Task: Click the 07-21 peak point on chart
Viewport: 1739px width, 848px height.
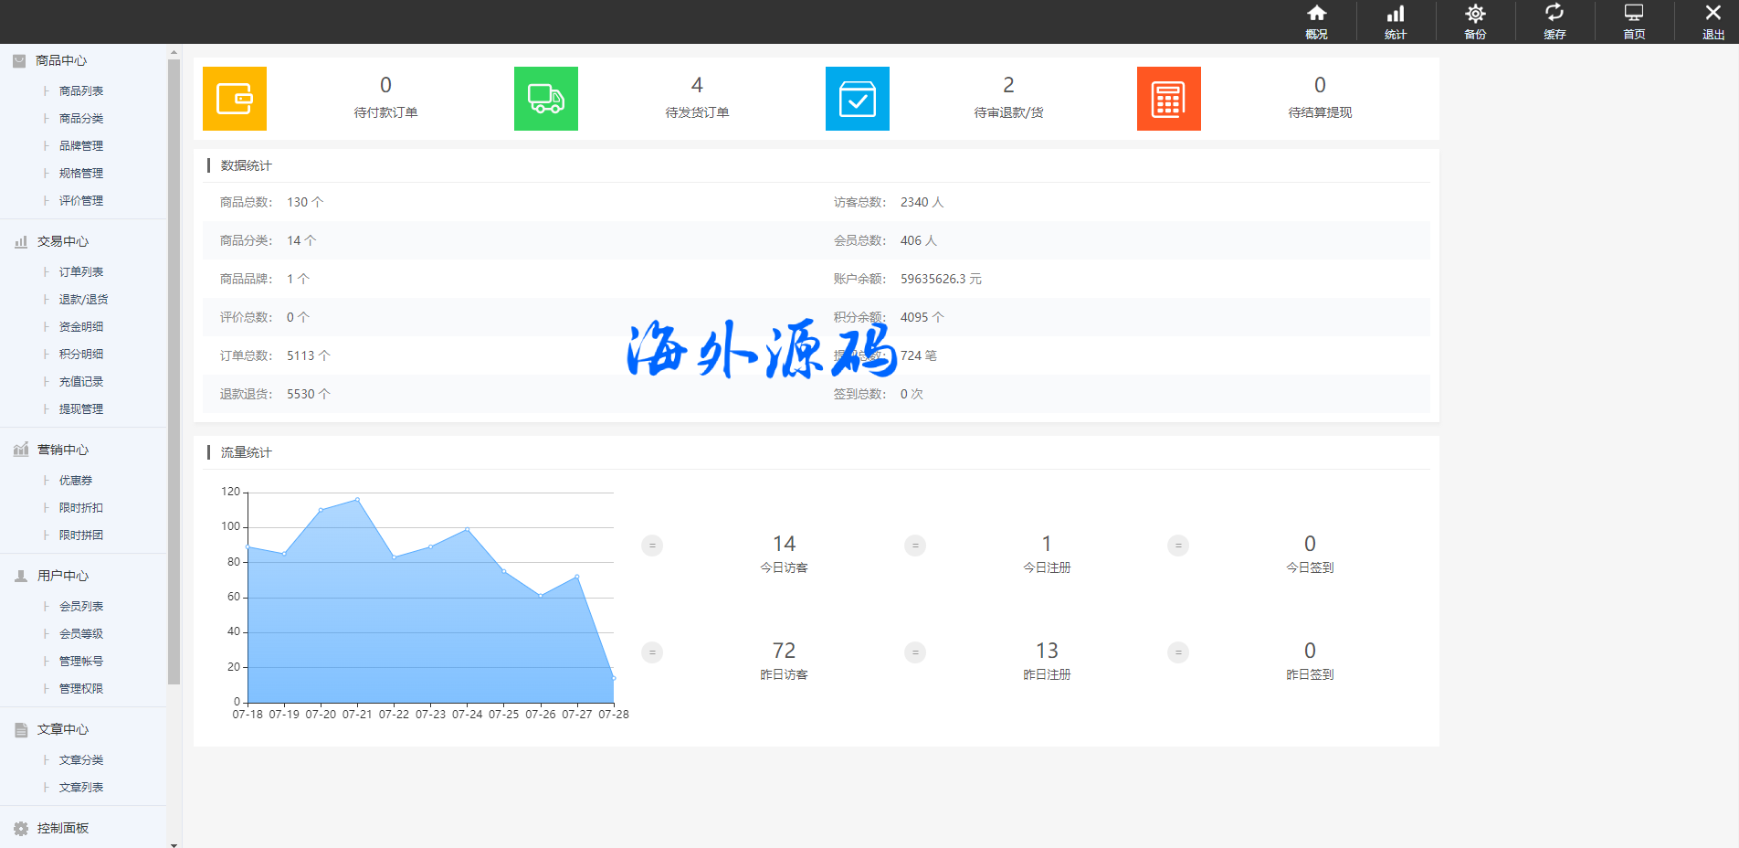Action: pyautogui.click(x=357, y=500)
